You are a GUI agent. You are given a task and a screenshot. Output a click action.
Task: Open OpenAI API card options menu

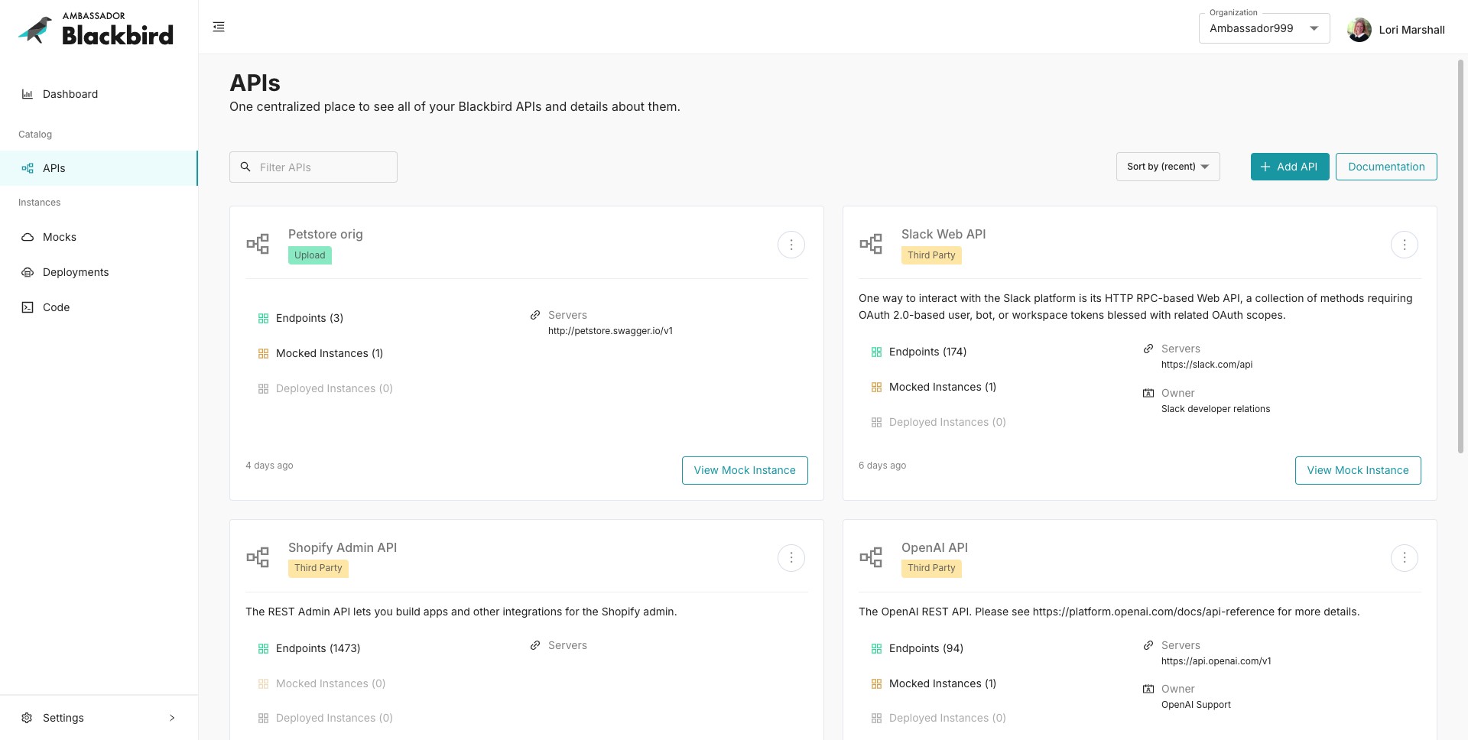(1405, 558)
